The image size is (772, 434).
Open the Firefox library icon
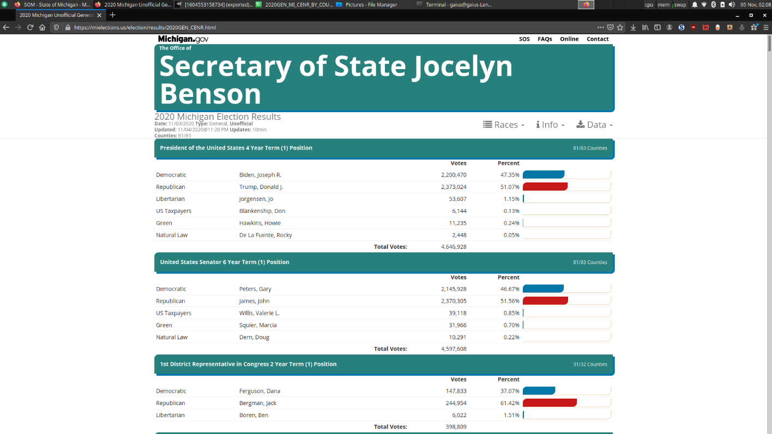click(646, 27)
